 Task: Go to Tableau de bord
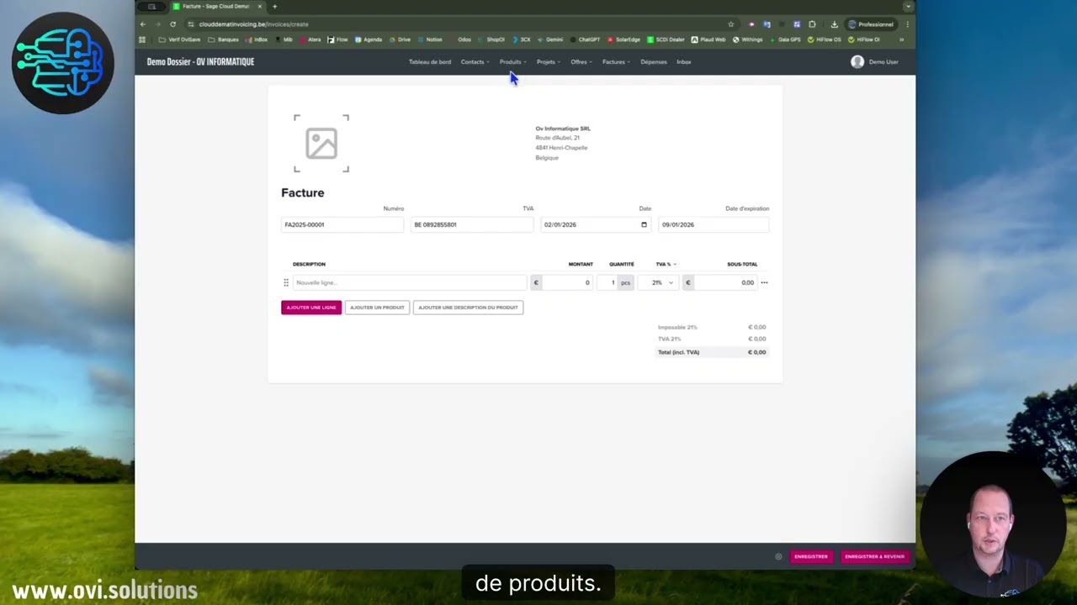coord(430,62)
